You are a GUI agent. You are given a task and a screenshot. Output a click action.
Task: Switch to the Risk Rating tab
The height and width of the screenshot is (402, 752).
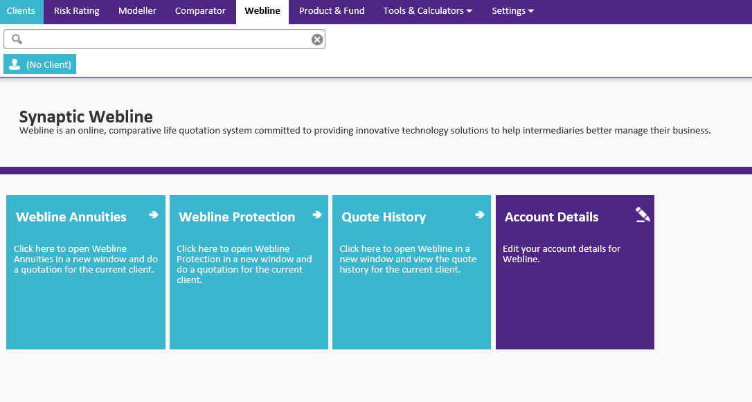click(77, 11)
